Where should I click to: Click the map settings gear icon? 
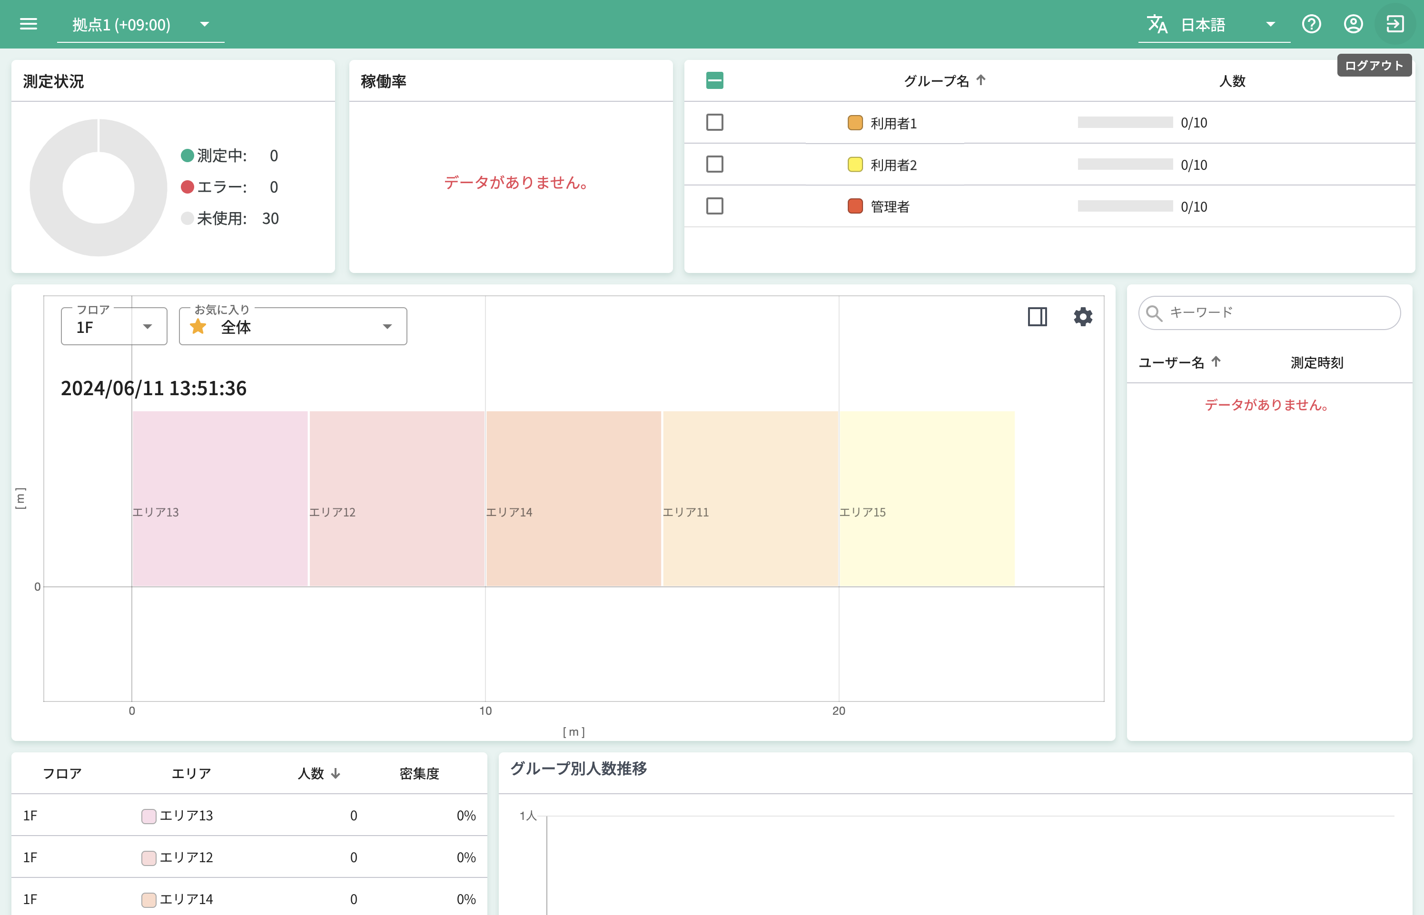point(1083,317)
